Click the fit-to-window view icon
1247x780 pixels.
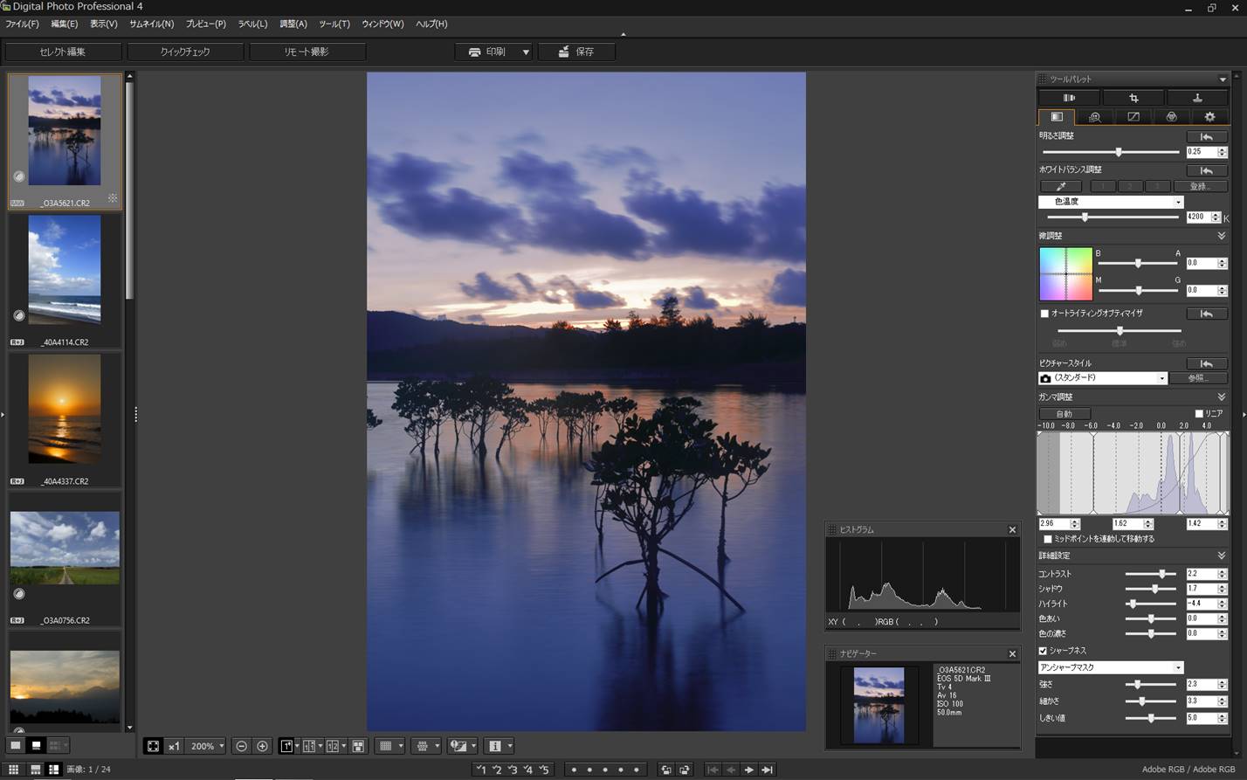153,746
